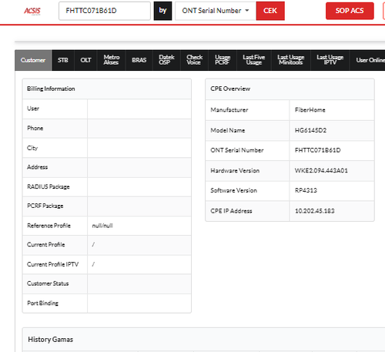Image resolution: width=385 pixels, height=352 pixels.
Task: Click the HG6145D2 model name value
Action: 310,130
